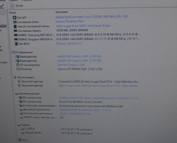The height and width of the screenshot is (143, 177).
Task: Click the DIMM1 Samsung memory icon
Action: click(x=16, y=35)
